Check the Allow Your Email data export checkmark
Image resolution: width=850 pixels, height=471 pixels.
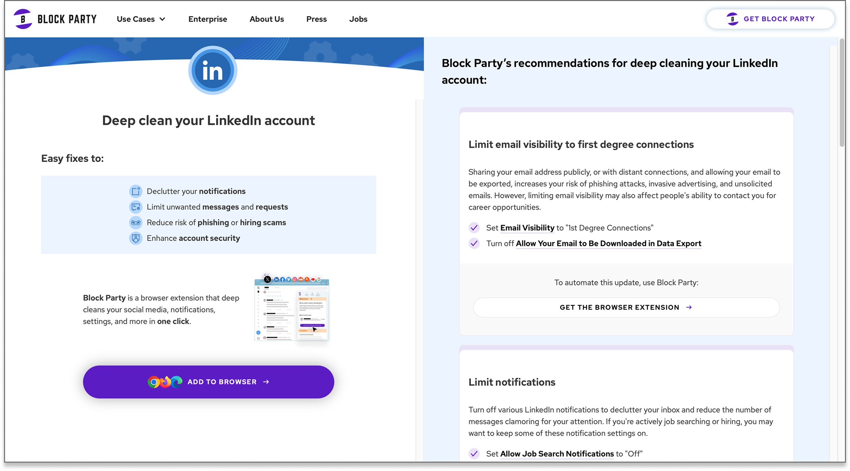click(x=474, y=243)
